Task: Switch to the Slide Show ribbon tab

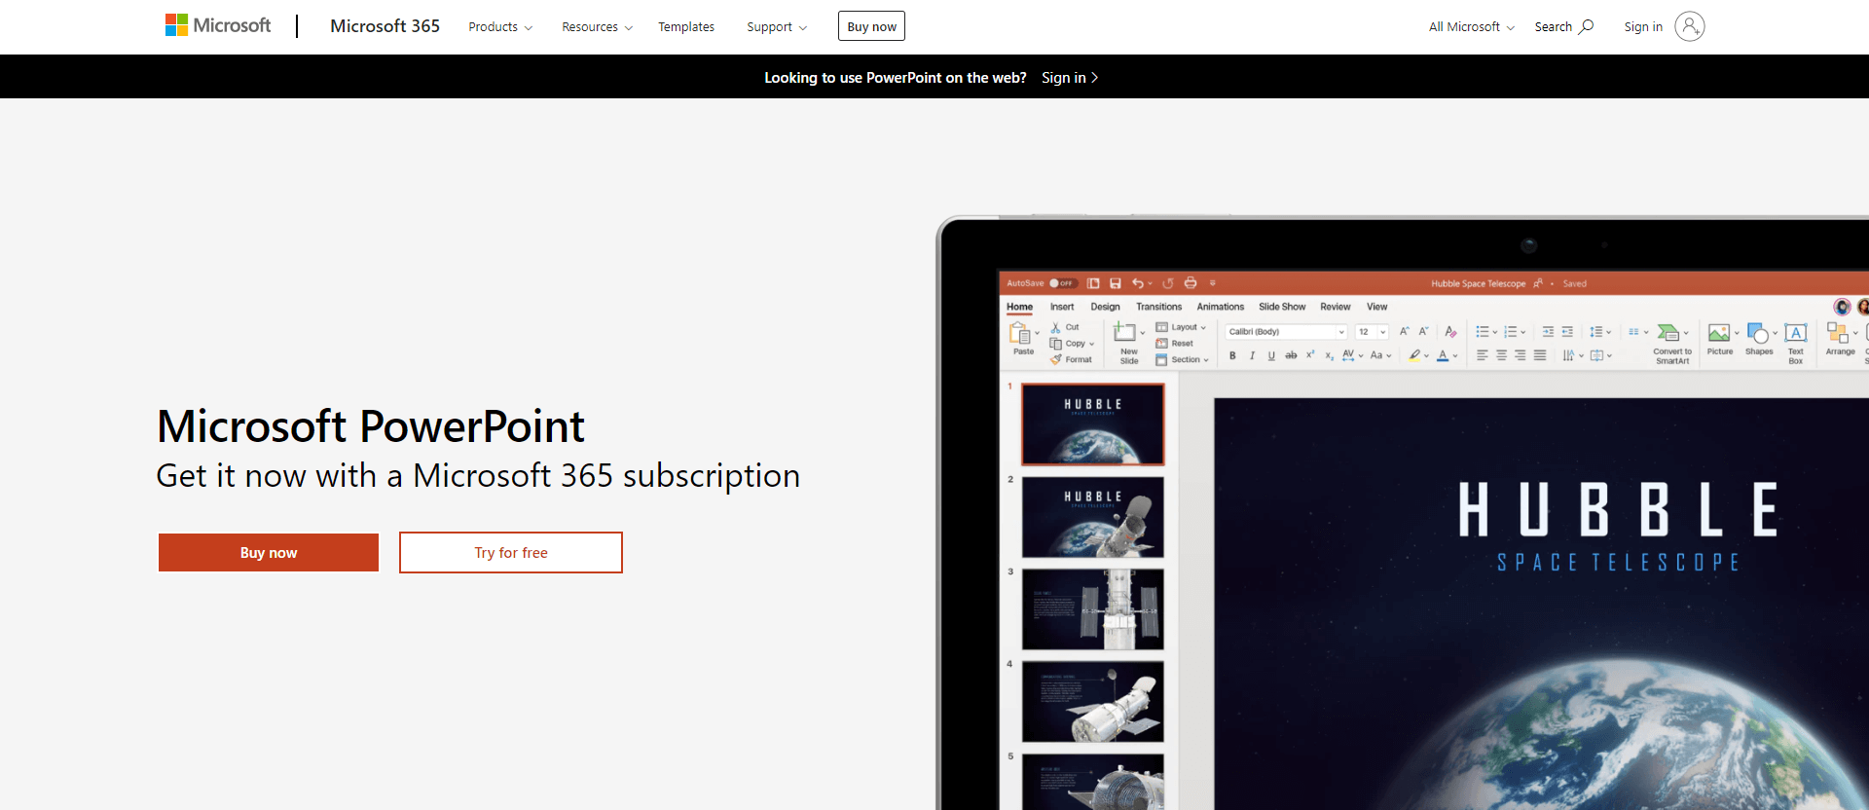Action: tap(1282, 307)
